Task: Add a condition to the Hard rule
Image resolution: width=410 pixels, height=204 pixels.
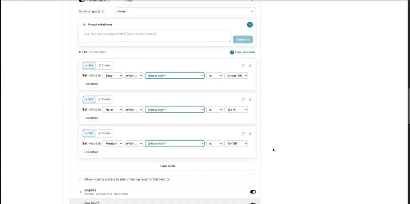Action: pos(91,118)
